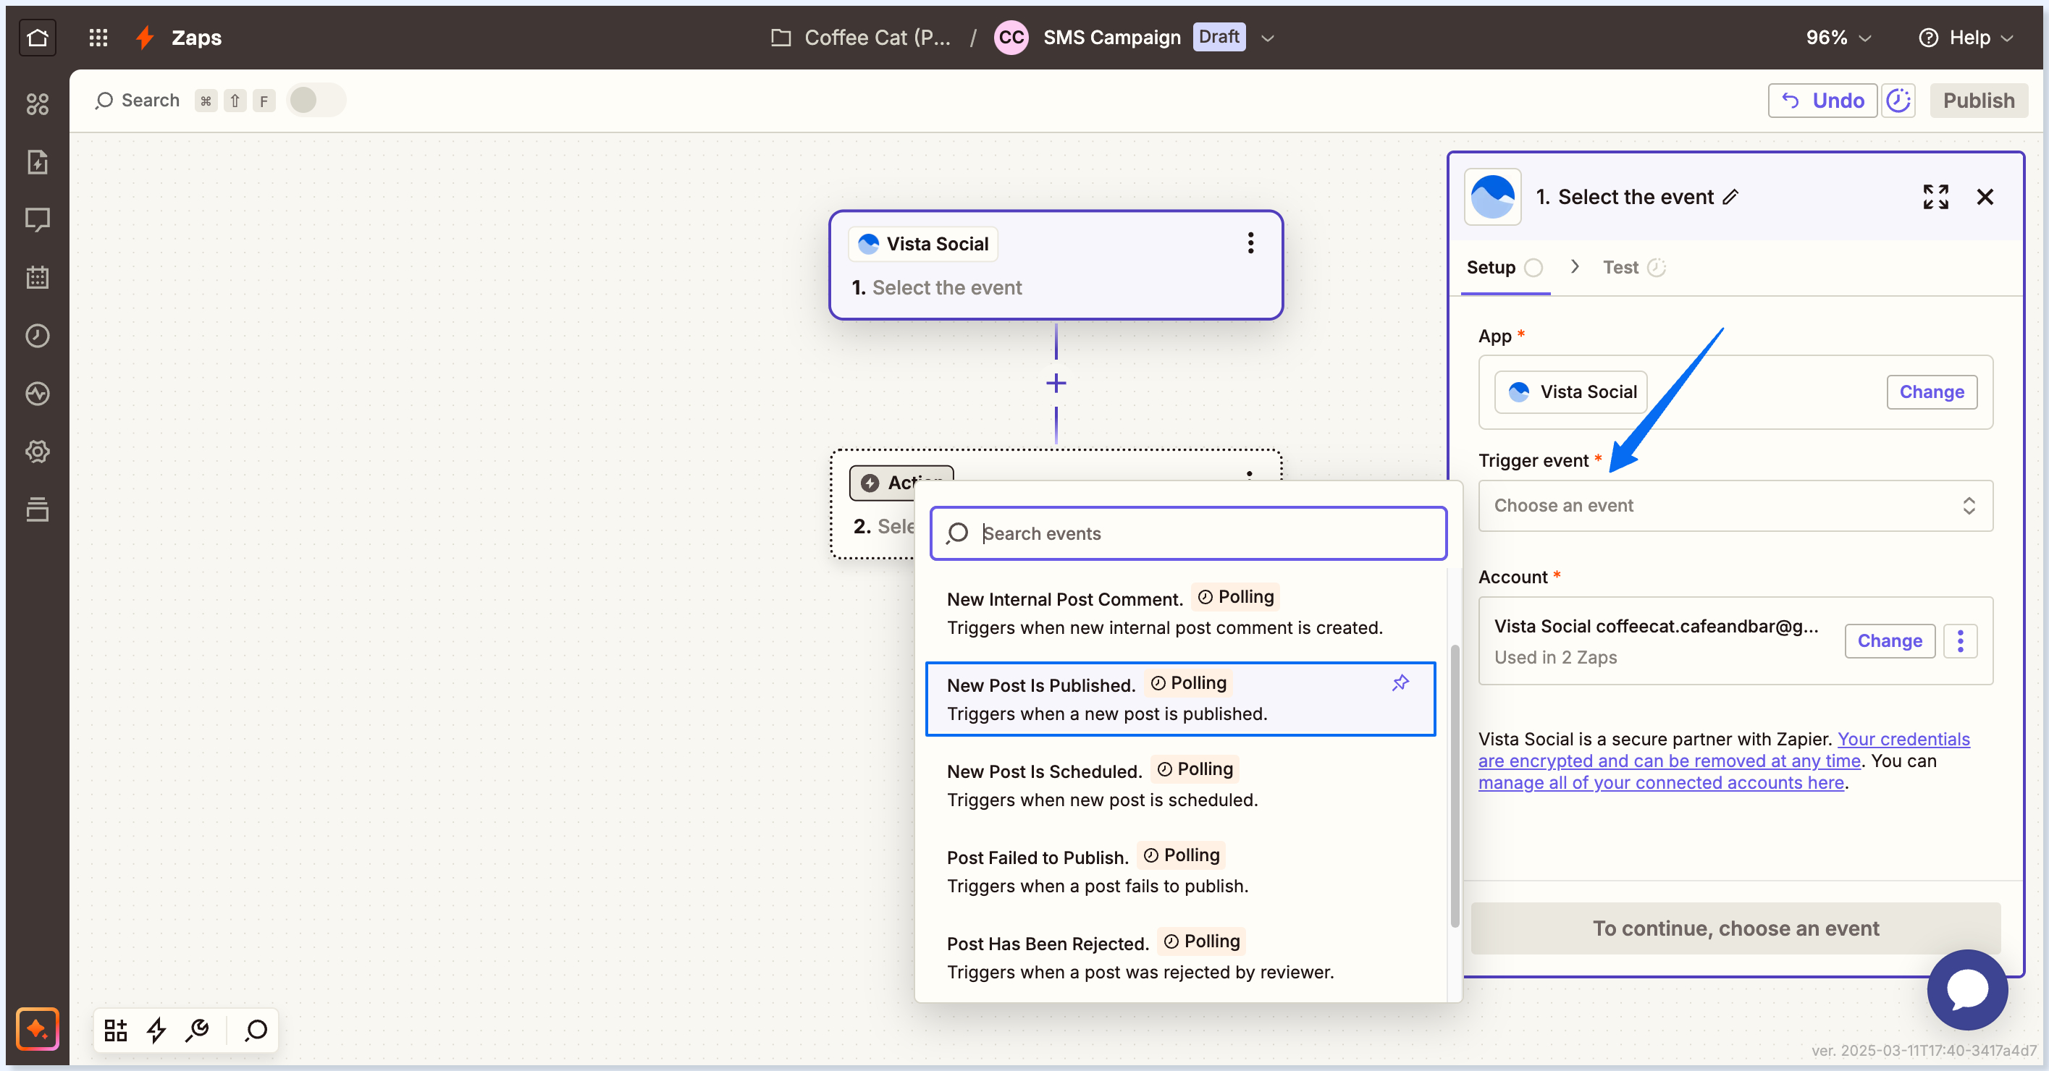Open the history clock sidebar icon
Screen dimensions: 2049x1071
click(x=38, y=336)
